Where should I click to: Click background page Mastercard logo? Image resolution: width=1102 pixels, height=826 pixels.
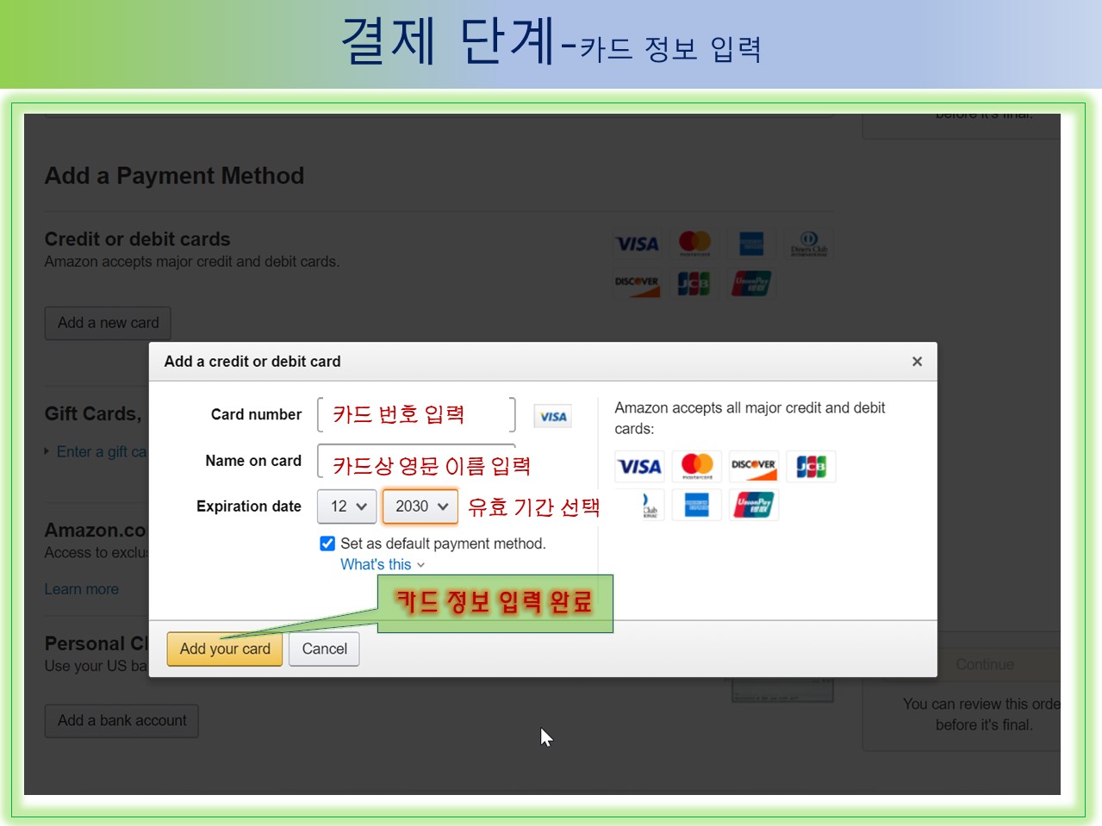(694, 244)
